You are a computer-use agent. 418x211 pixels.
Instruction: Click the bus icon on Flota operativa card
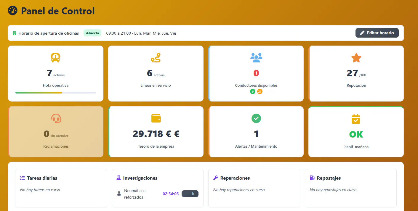pyautogui.click(x=55, y=58)
